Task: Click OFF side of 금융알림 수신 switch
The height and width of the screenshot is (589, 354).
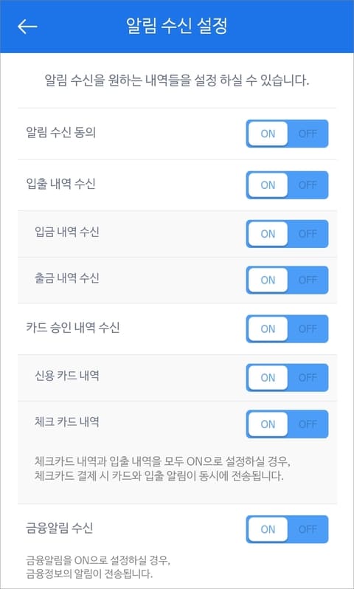Action: coord(308,529)
